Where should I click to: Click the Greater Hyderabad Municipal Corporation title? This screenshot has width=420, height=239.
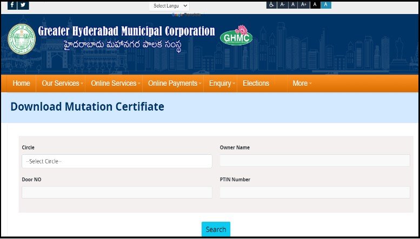pyautogui.click(x=126, y=31)
